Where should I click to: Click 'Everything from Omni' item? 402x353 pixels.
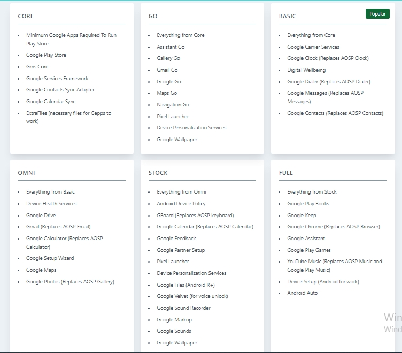click(x=181, y=192)
